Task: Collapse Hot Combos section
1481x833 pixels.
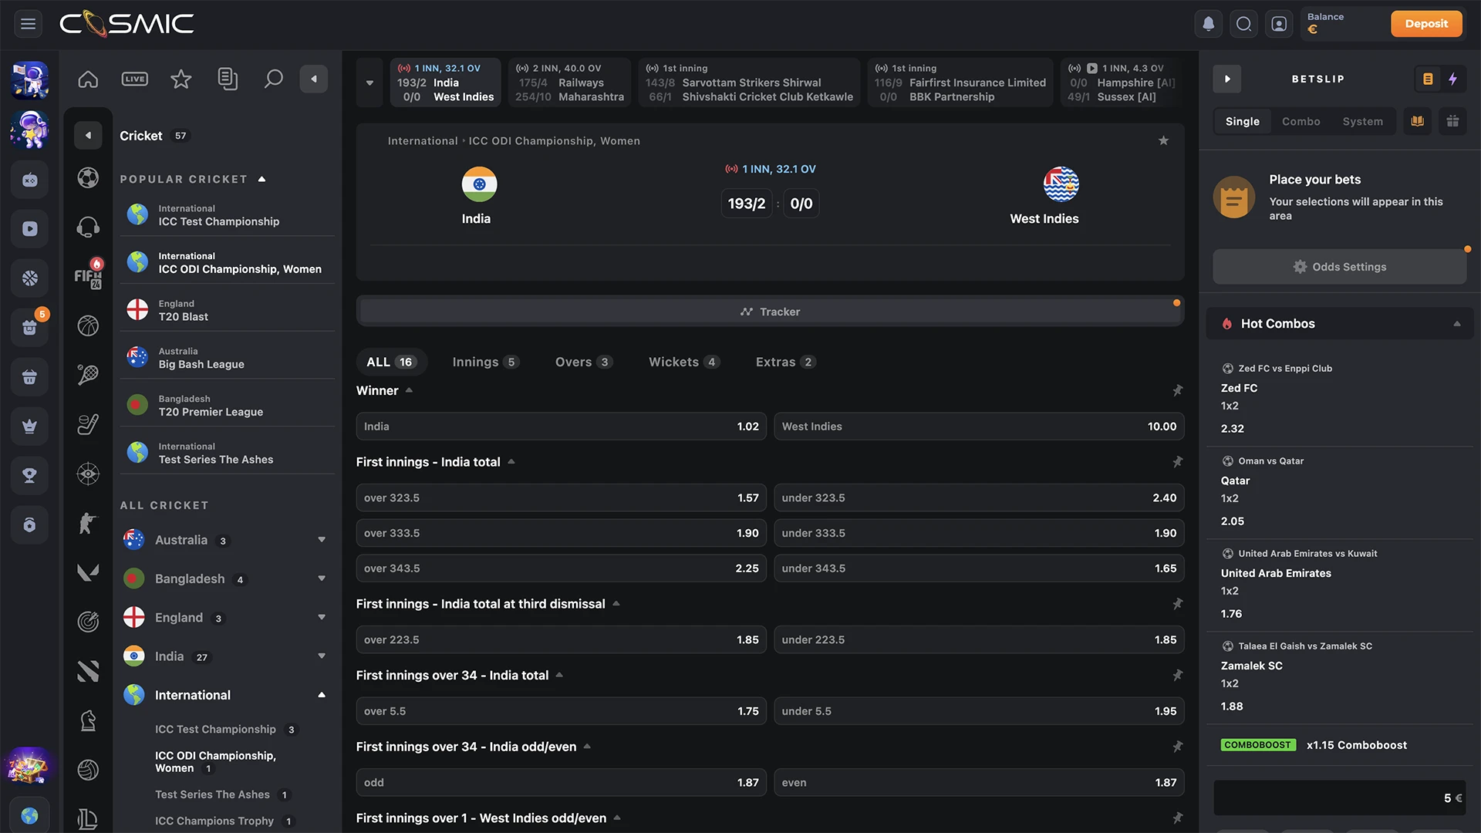Action: point(1457,324)
